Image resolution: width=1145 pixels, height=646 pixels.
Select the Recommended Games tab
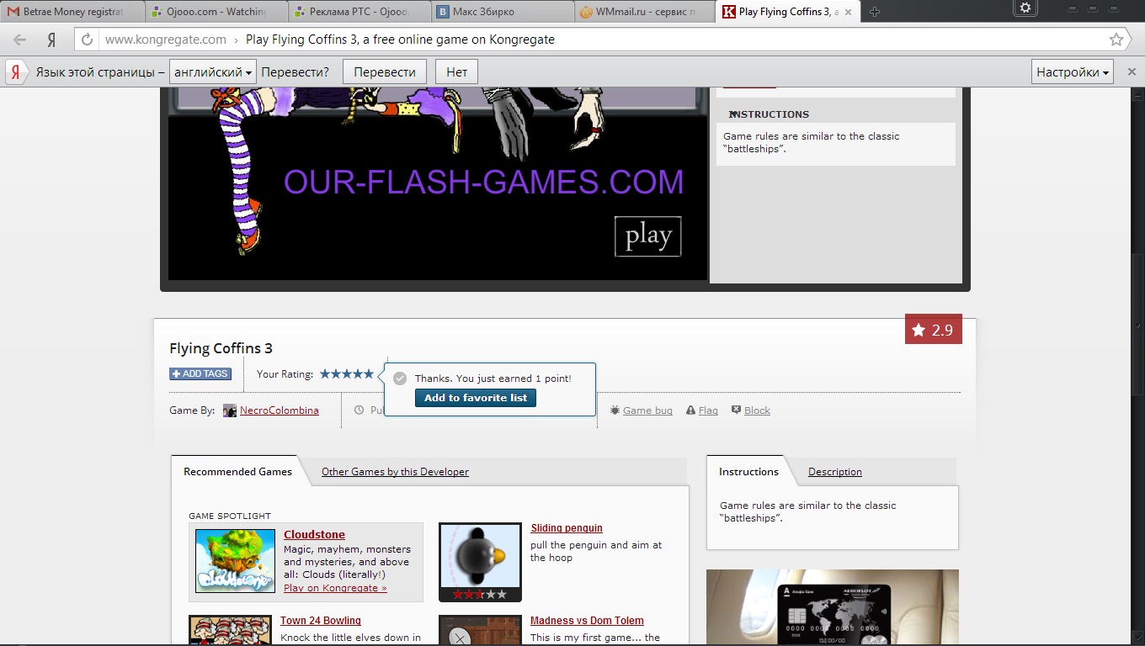point(238,472)
